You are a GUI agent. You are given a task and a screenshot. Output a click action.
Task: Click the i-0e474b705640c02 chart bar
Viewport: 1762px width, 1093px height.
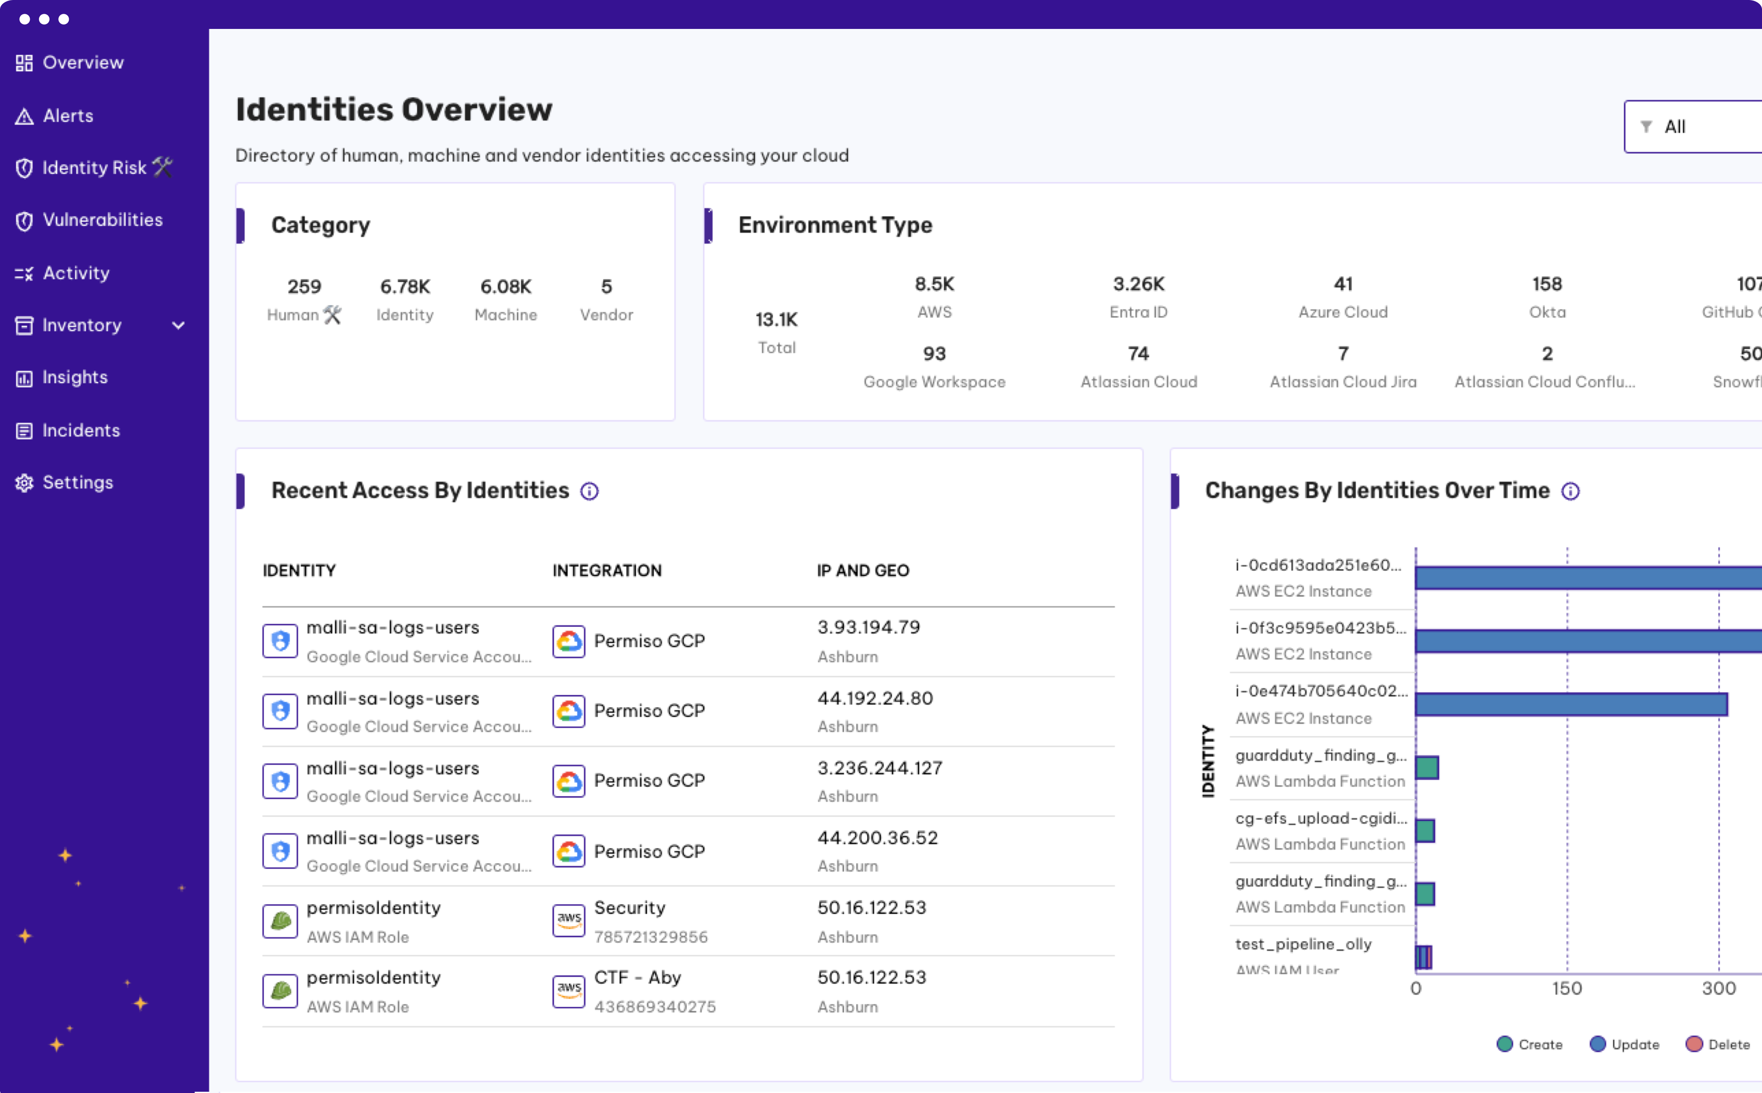click(1572, 704)
